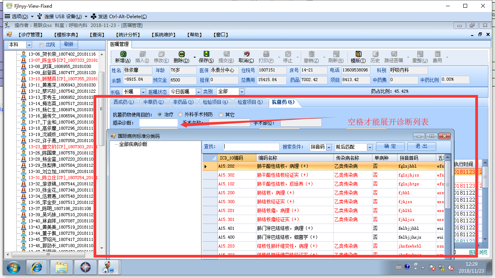
Task: Click the 修改 (Modify) toolbar icon
Action: coord(161,54)
